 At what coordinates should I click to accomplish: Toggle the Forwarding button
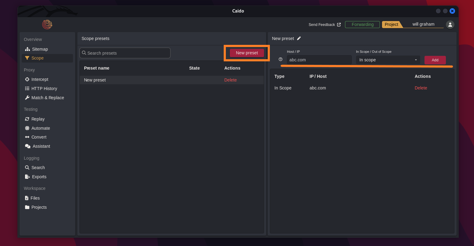(x=362, y=24)
